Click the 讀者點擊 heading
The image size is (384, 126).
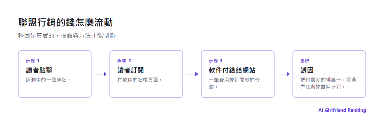[x=39, y=70]
